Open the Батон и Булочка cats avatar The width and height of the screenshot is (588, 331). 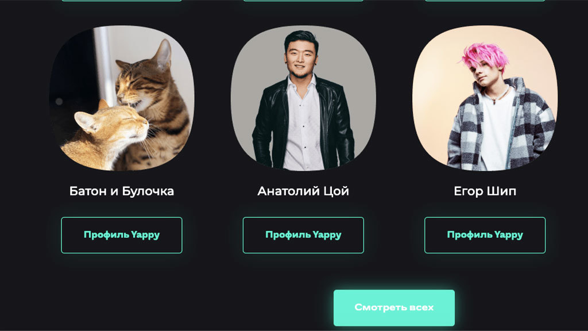[x=122, y=98]
